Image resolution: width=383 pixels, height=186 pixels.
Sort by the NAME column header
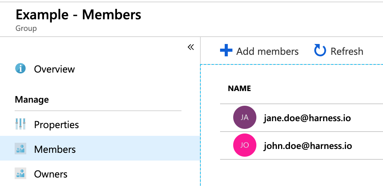(239, 88)
